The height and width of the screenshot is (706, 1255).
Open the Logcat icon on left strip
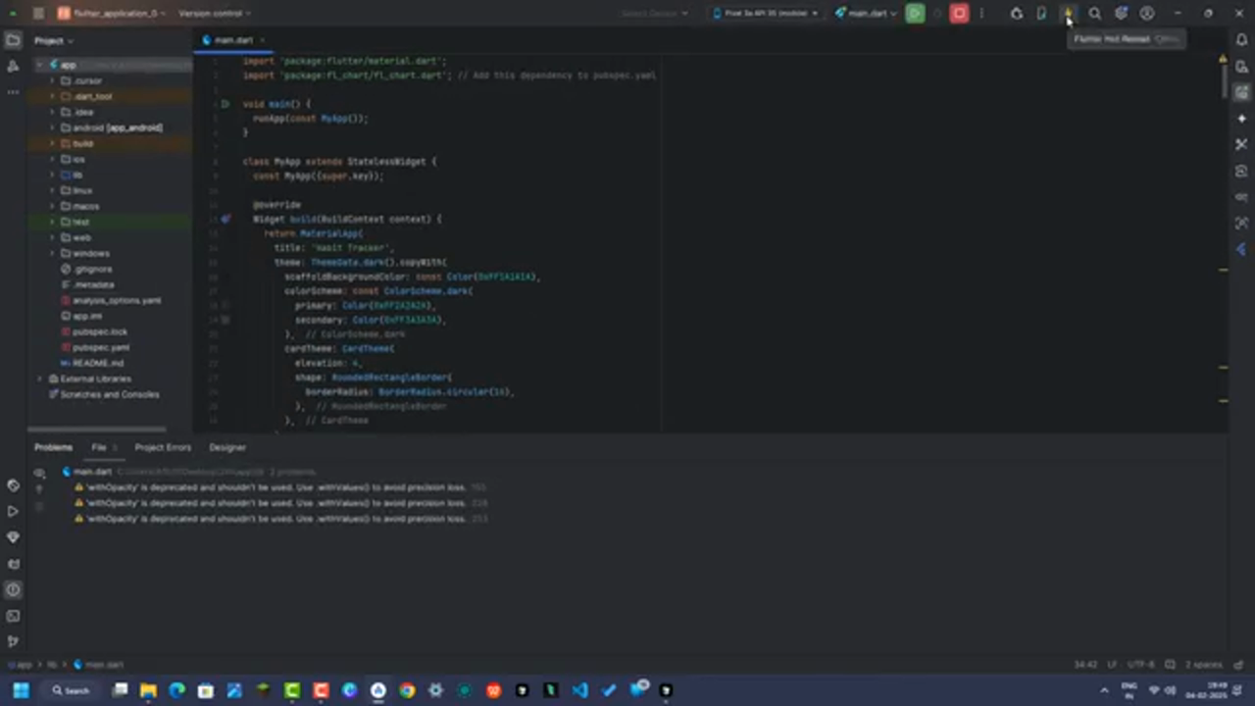[x=13, y=564]
